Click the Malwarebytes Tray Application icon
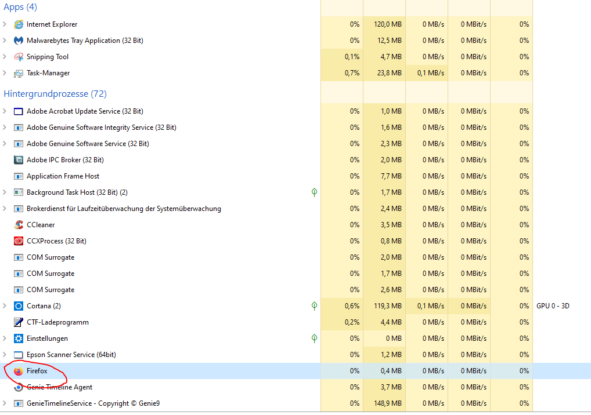Screen dimensions: 591x415 tap(19, 41)
